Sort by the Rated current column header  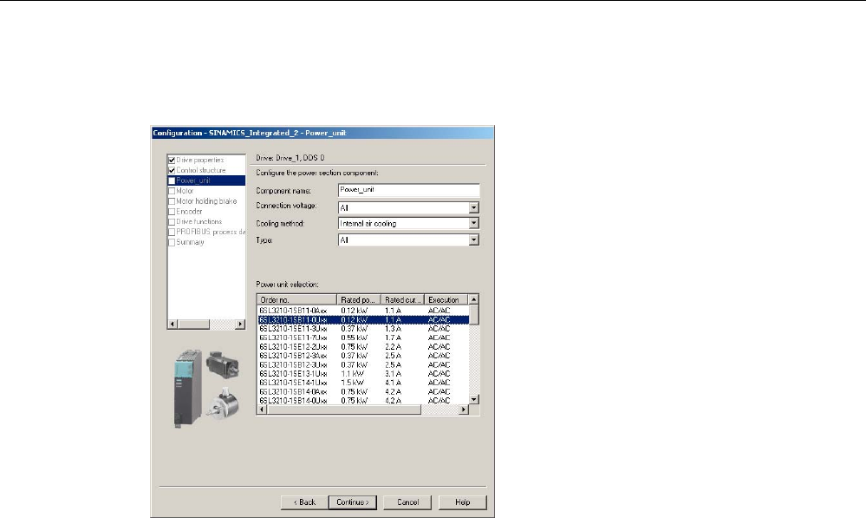tap(402, 299)
